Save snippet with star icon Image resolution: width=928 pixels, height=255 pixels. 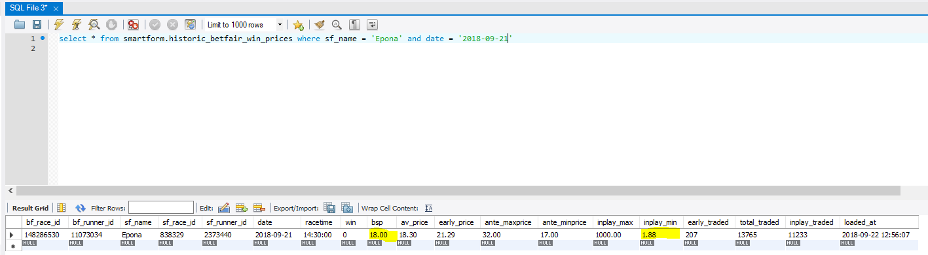pos(298,25)
